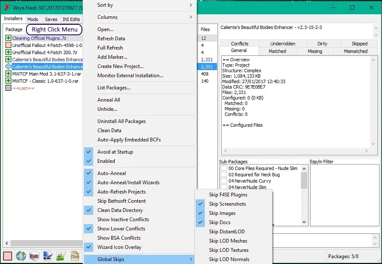The height and width of the screenshot is (264, 382).
Task: Uncheck Skip Screenshots in Global Skips
Action: pos(234,204)
